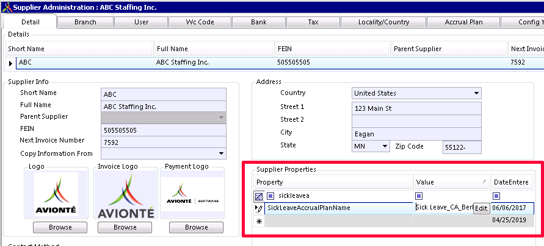The image size is (544, 246).
Task: Sort by Parent Supplier column header
Action: [x=449, y=49]
